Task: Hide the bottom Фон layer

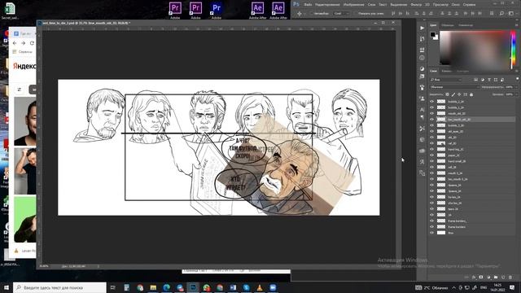Action: click(x=432, y=233)
